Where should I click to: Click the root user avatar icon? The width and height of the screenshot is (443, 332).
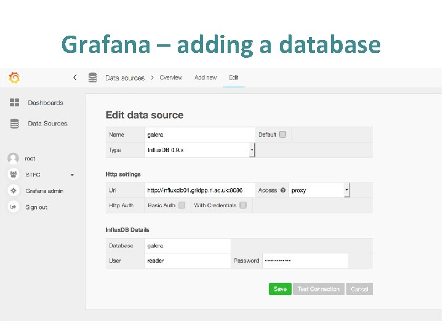[x=13, y=159]
